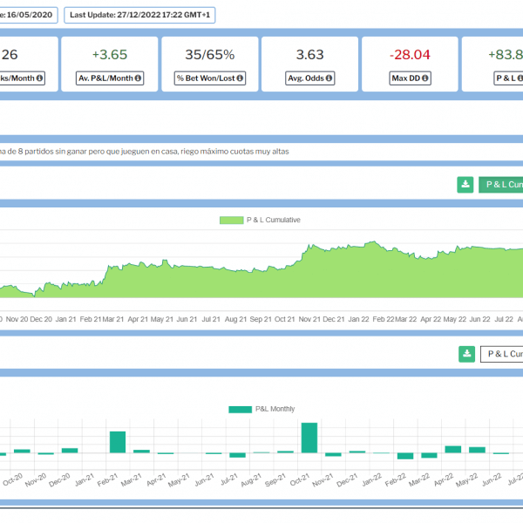The width and height of the screenshot is (523, 523).
Task: Click the Feb-22 negative monthly bar
Action: point(405,456)
